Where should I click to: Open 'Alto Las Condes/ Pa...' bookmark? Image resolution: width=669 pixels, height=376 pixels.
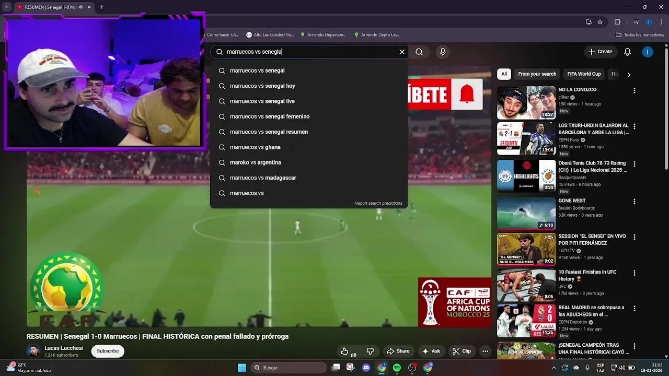(270, 35)
